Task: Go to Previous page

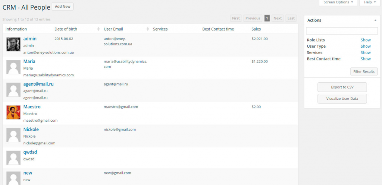Action: 253,18
